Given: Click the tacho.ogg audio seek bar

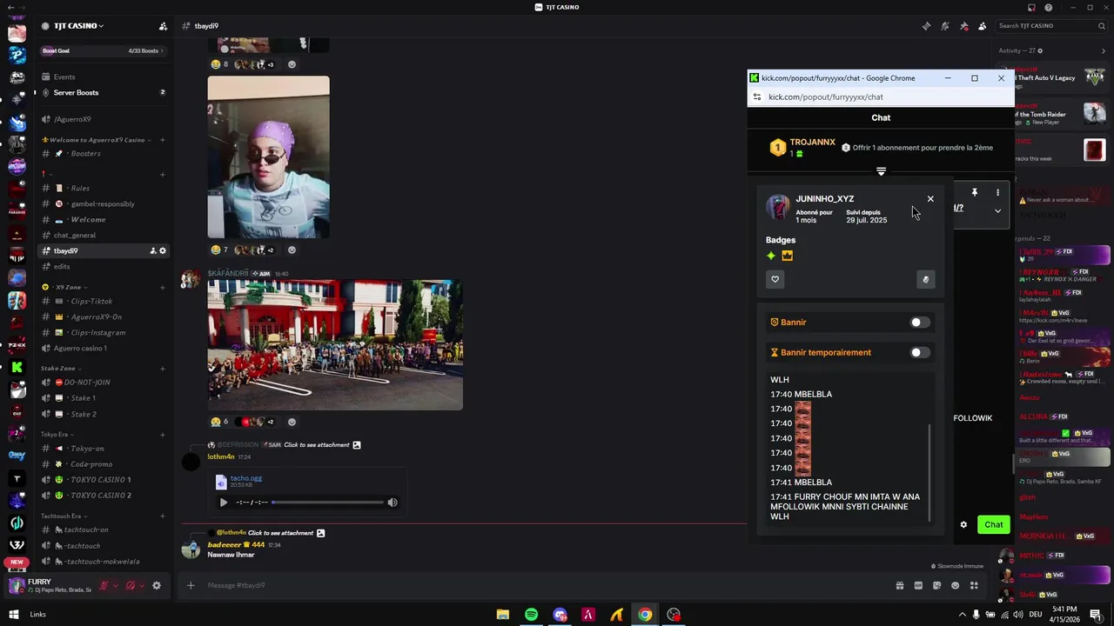Looking at the screenshot, I should (x=327, y=503).
